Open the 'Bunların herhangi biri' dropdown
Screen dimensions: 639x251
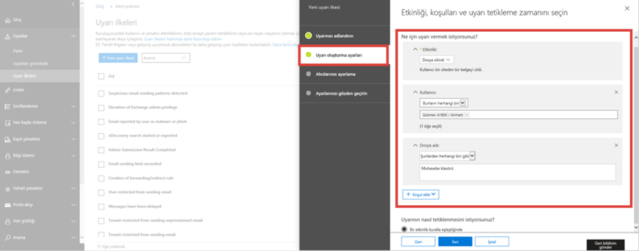(x=444, y=103)
